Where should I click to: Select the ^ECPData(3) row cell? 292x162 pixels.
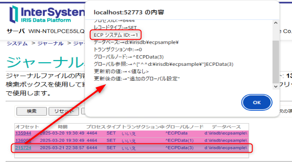(x=179, y=148)
